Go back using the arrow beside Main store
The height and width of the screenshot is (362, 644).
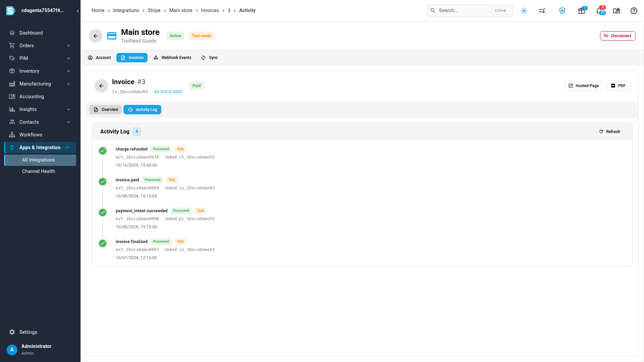96,36
